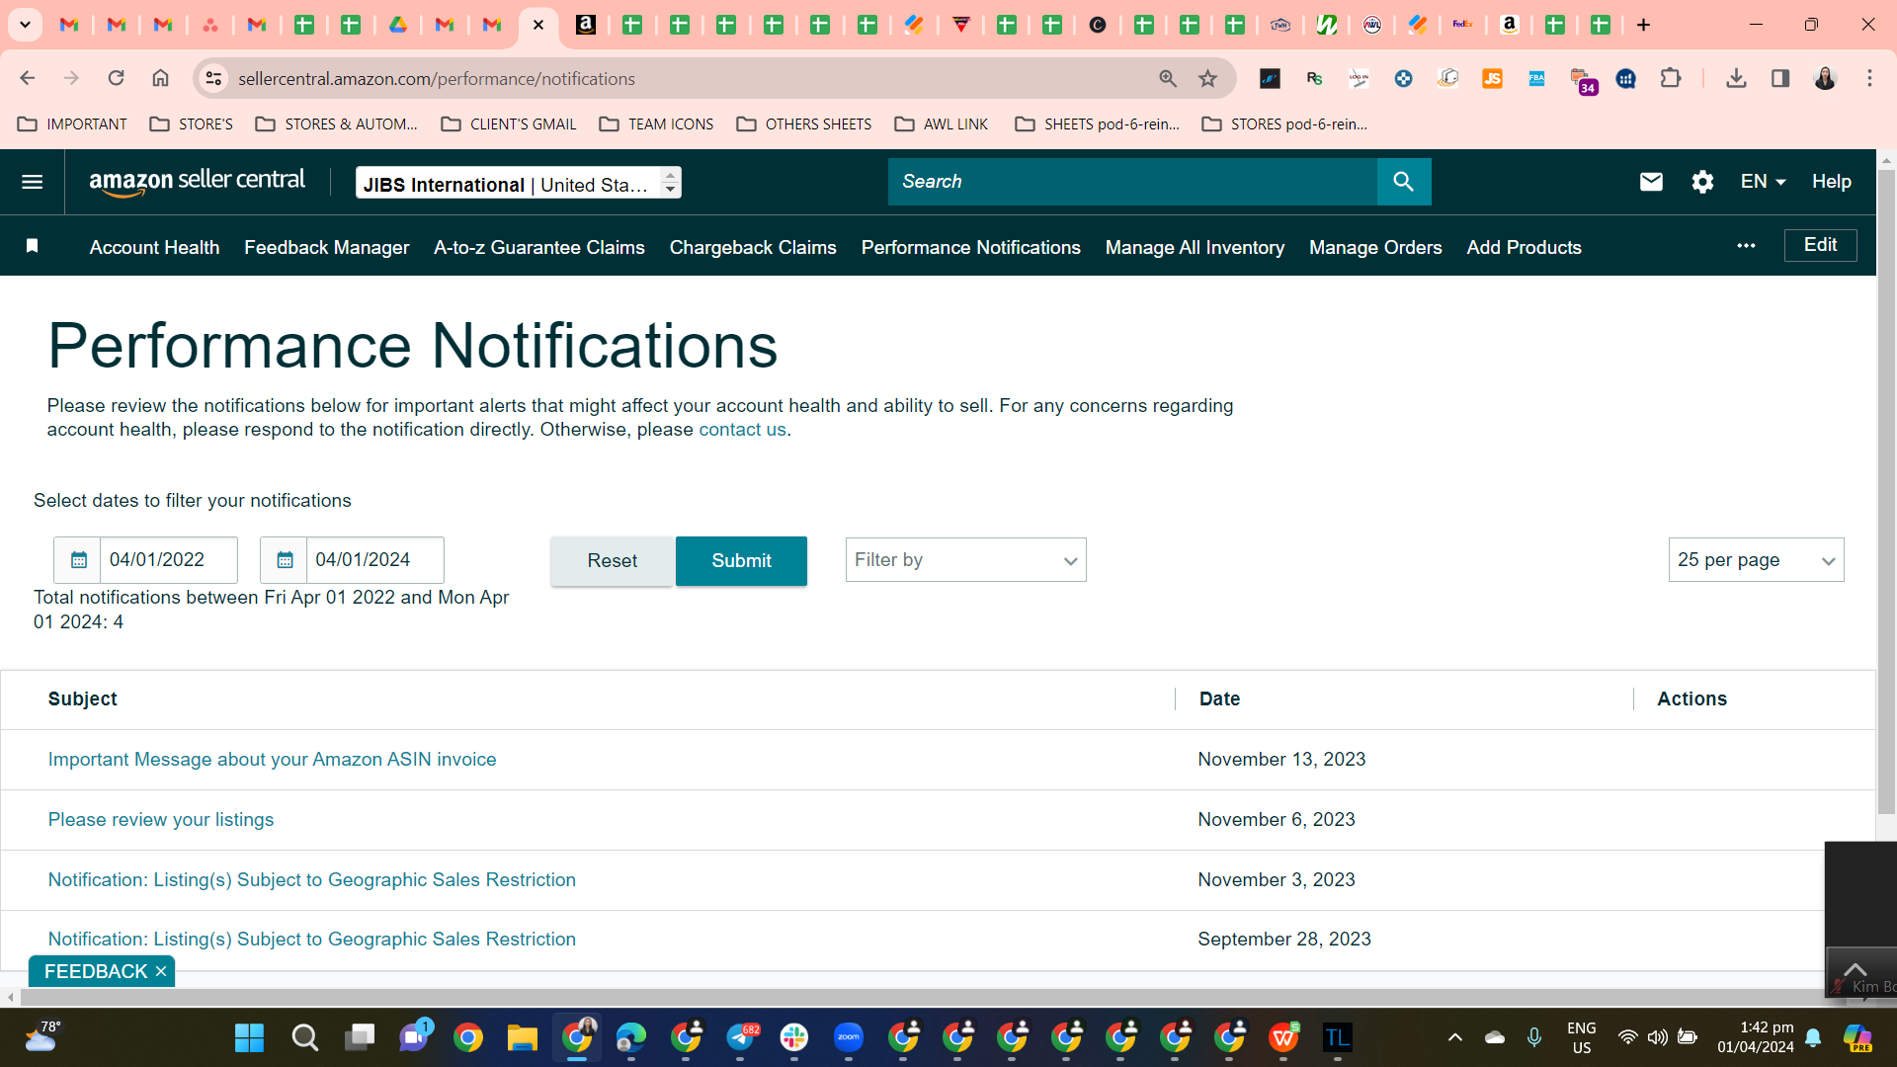Open the JIBS International account switcher
1897x1067 pixels.
pos(518,183)
